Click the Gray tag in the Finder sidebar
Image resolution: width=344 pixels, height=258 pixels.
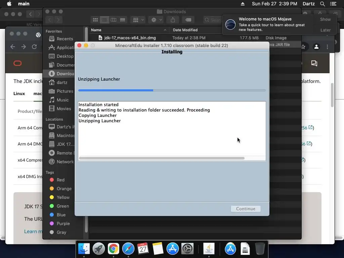coord(58,232)
